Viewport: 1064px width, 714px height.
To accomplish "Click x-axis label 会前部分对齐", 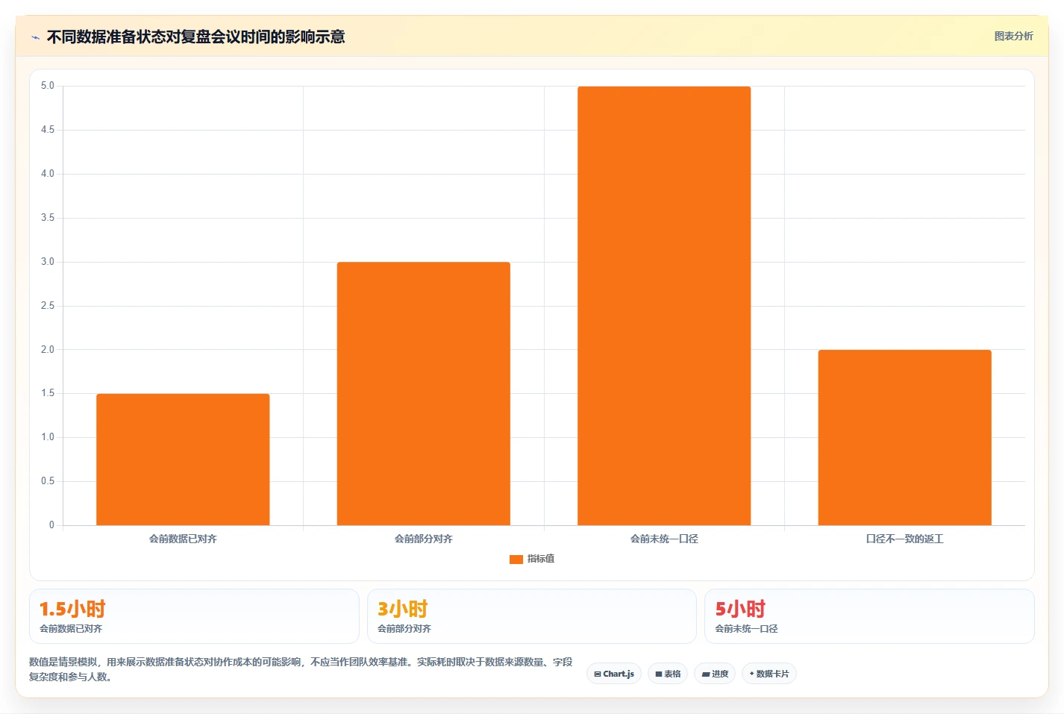I will click(423, 539).
